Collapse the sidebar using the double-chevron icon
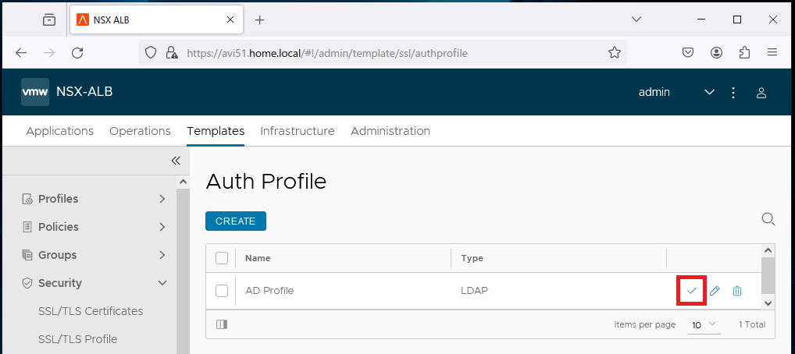Image resolution: width=795 pixels, height=354 pixels. tap(176, 161)
